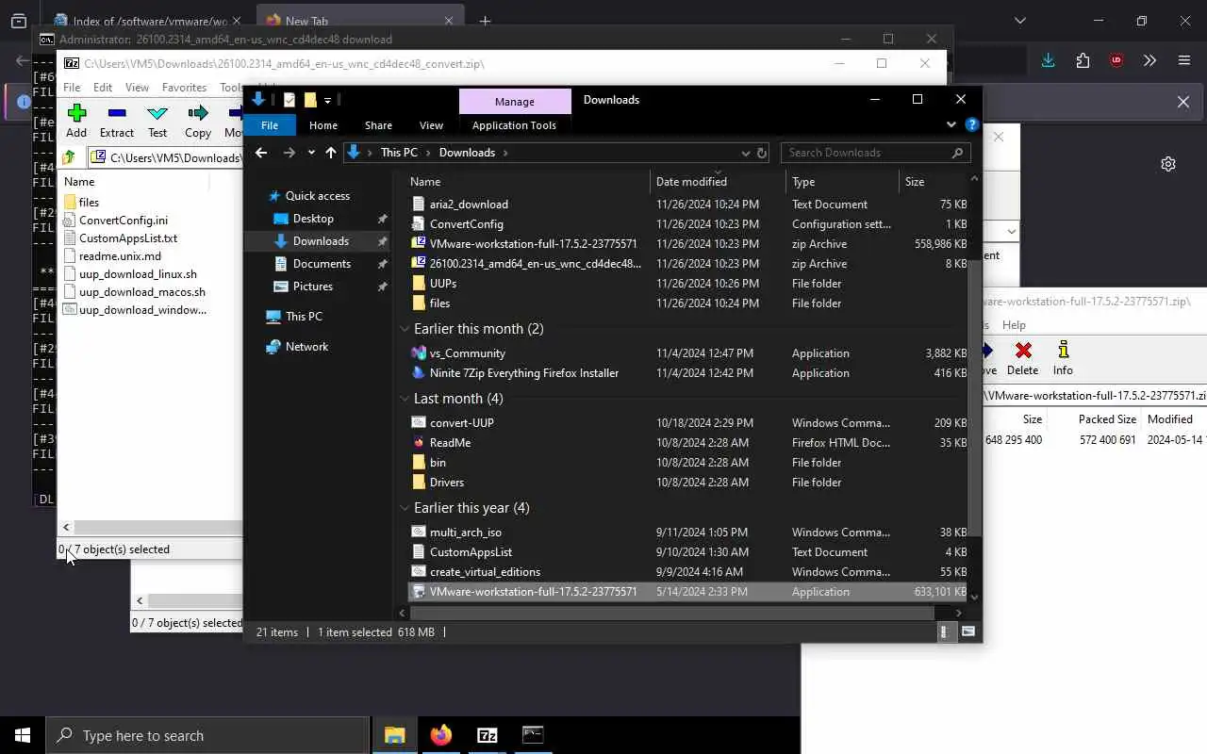Click 7-Zip up-folder icon beside path
This screenshot has height=754, width=1207.
(69, 158)
